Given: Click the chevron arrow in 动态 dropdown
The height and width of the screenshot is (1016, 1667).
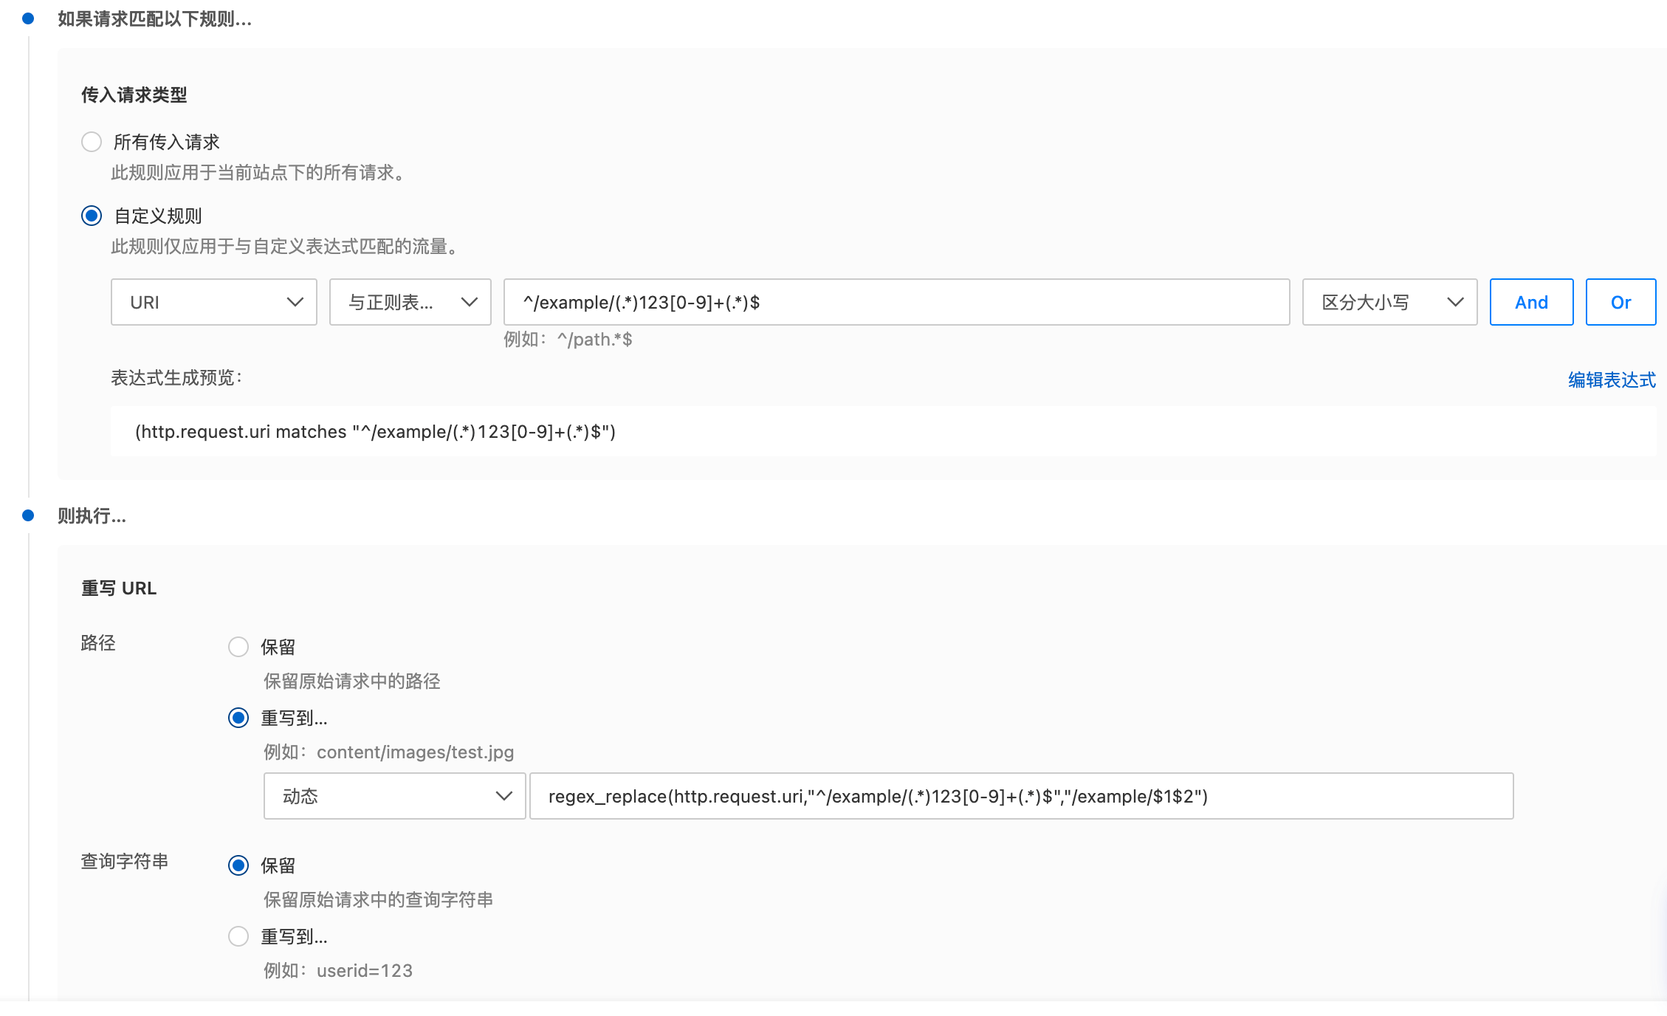Looking at the screenshot, I should (x=504, y=796).
